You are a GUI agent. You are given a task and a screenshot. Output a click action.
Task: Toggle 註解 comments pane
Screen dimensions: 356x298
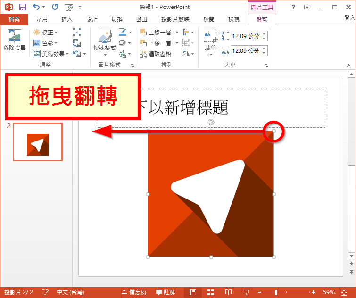(166, 292)
